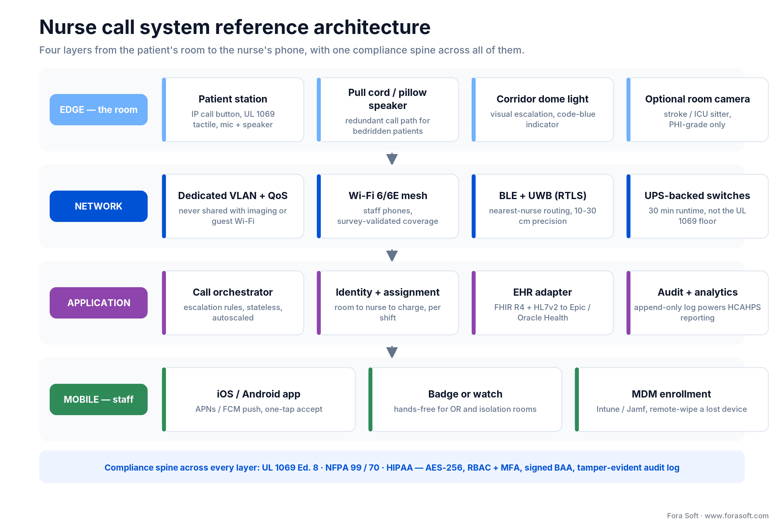
Task: Click "staff phones, survey-validated coverage" text
Action: click(x=388, y=216)
